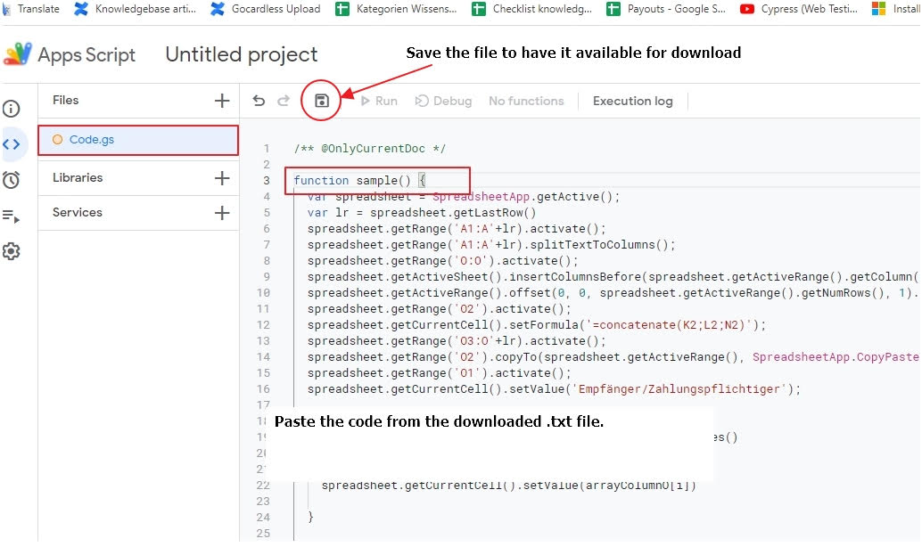Viewport: 922px width, 547px height.
Task: Click the Save project icon
Action: coord(322,101)
